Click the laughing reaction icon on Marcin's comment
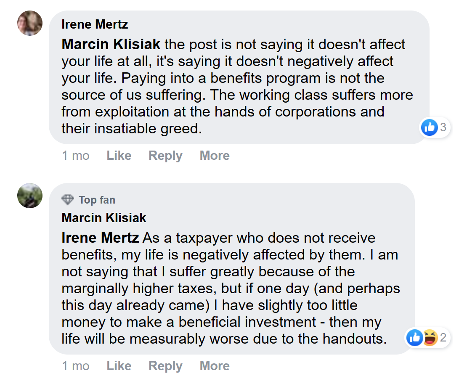The width and height of the screenshot is (459, 376). click(429, 338)
